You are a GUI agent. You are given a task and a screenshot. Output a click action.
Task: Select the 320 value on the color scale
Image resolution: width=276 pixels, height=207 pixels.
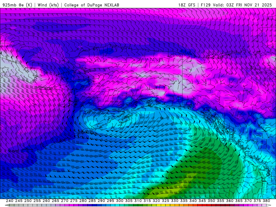(x=156, y=201)
